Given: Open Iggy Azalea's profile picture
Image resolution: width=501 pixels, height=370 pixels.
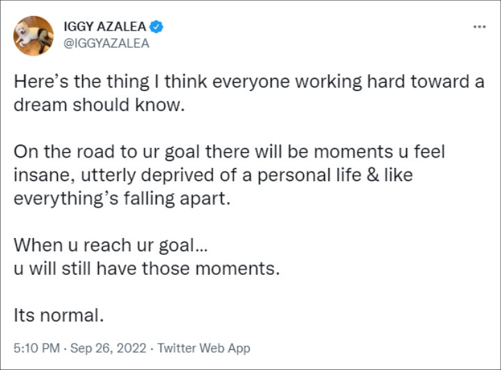Looking at the screenshot, I should point(33,35).
